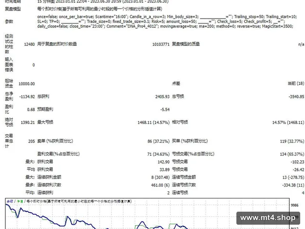Viewport: 305px width, 229px height.
Task: Click the 参数 label
Action: tap(9, 21)
